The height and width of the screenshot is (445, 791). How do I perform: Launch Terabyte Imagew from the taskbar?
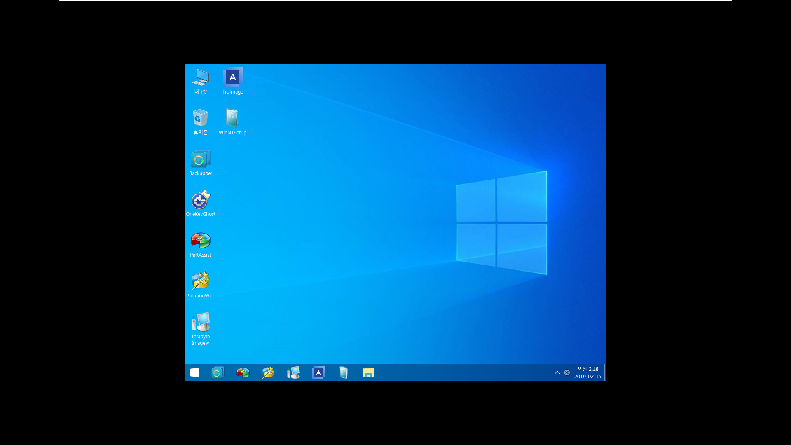tap(293, 372)
